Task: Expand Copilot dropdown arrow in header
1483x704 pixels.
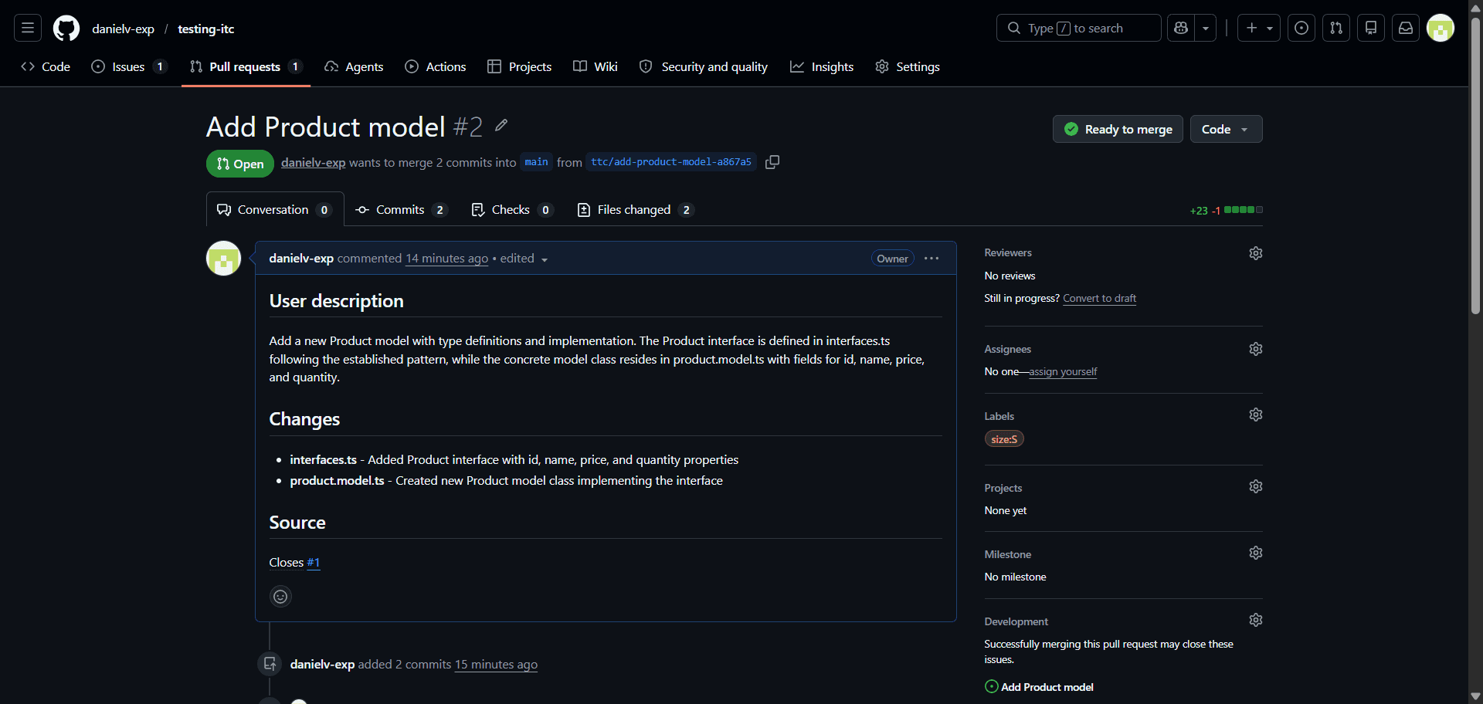Action: [1206, 29]
